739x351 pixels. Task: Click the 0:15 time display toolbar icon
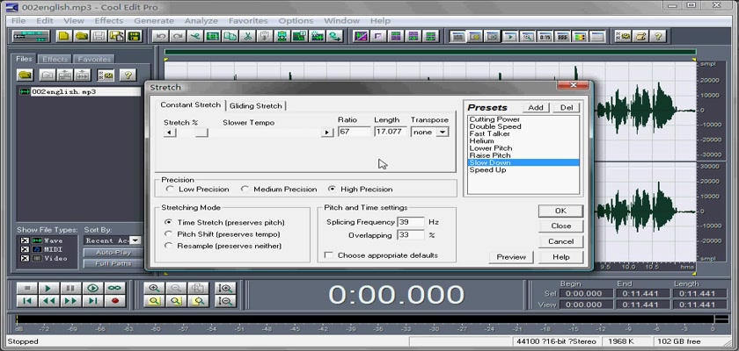tap(545, 36)
